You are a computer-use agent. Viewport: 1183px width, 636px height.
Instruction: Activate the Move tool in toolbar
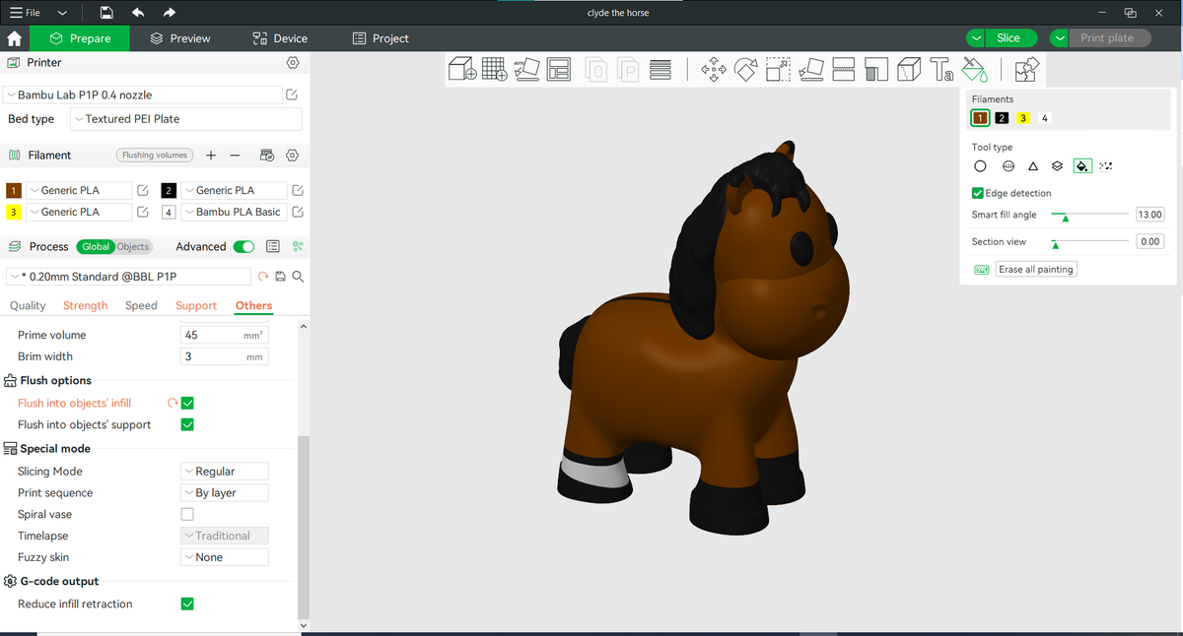[x=713, y=70]
